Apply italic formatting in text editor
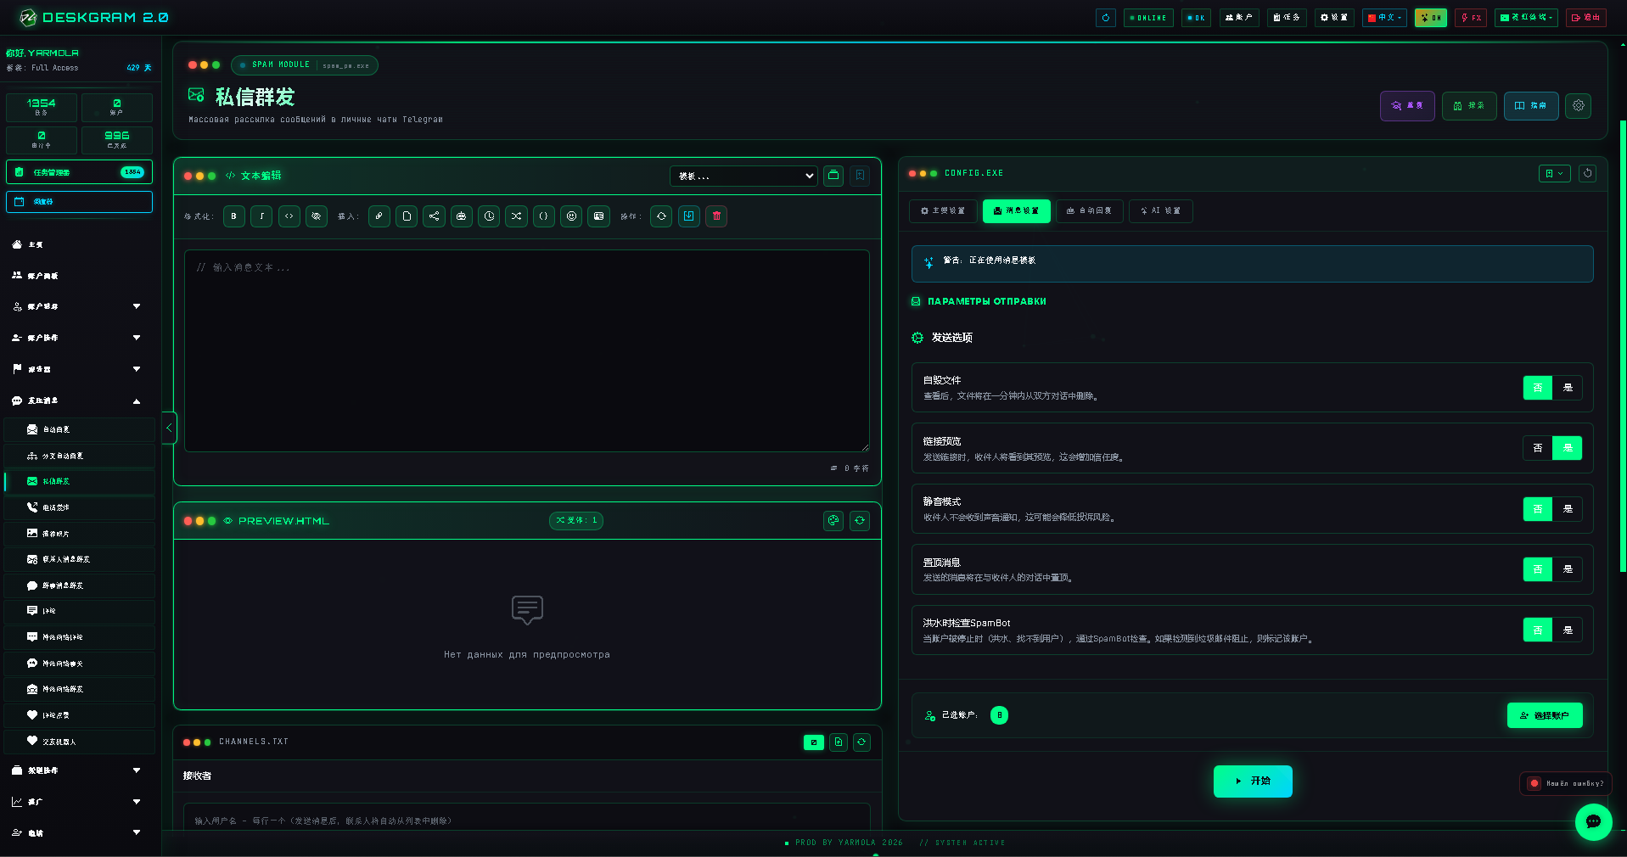Screen dimensions: 1627x857 click(261, 216)
